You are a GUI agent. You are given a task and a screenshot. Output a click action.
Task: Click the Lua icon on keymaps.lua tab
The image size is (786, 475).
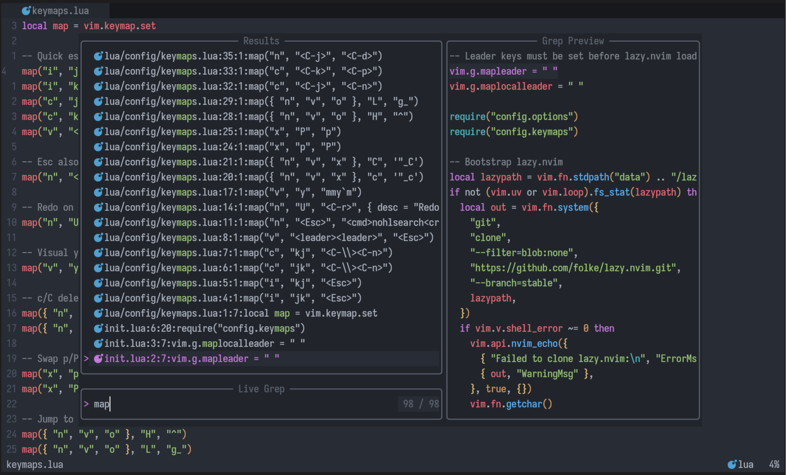click(26, 10)
